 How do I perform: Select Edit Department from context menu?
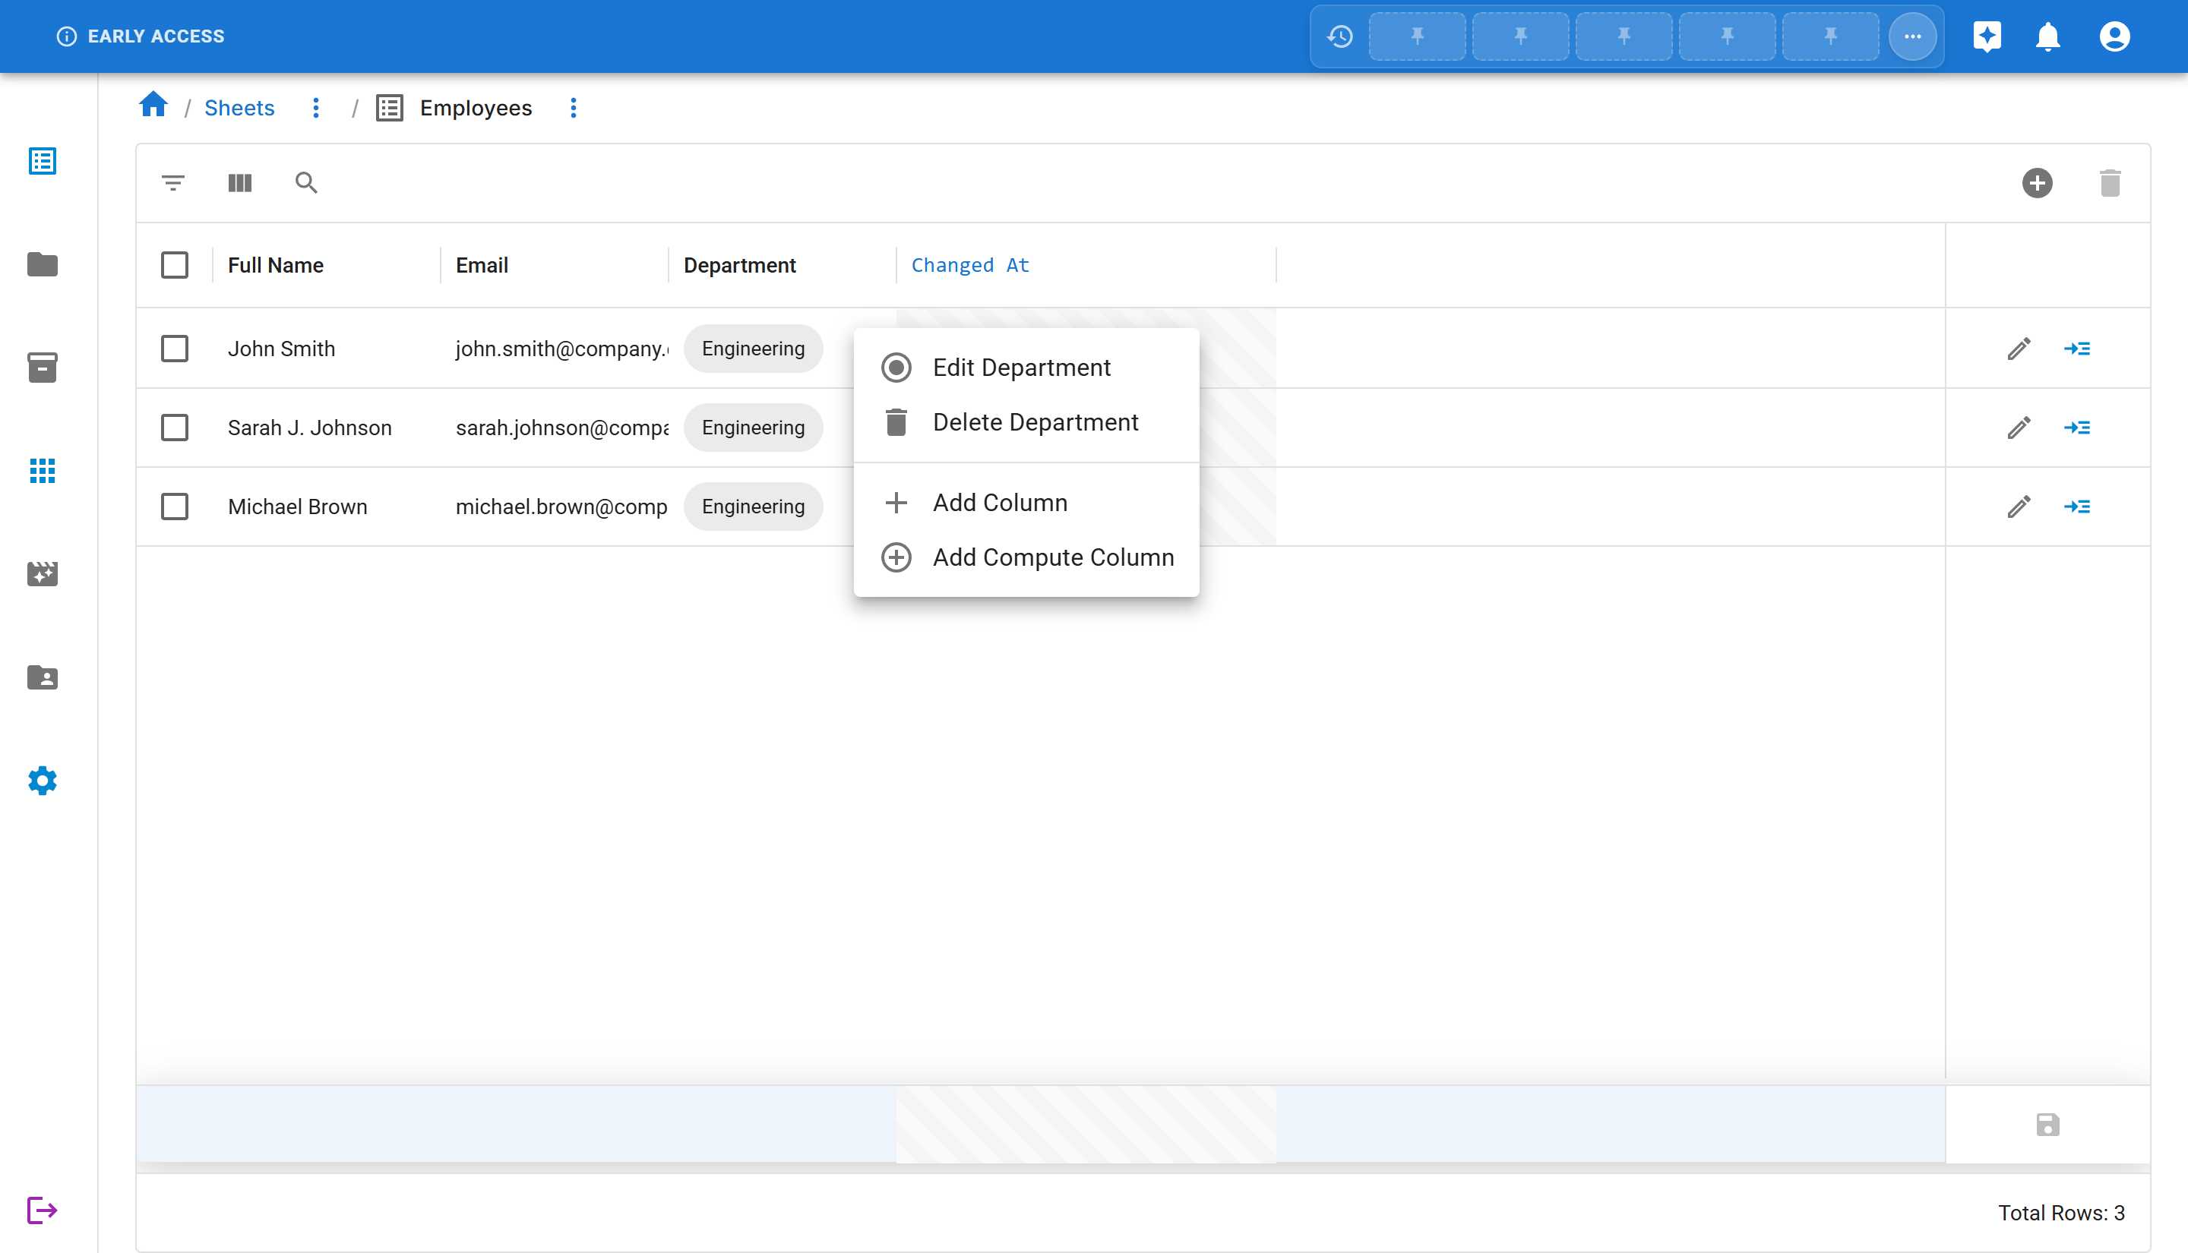1021,368
